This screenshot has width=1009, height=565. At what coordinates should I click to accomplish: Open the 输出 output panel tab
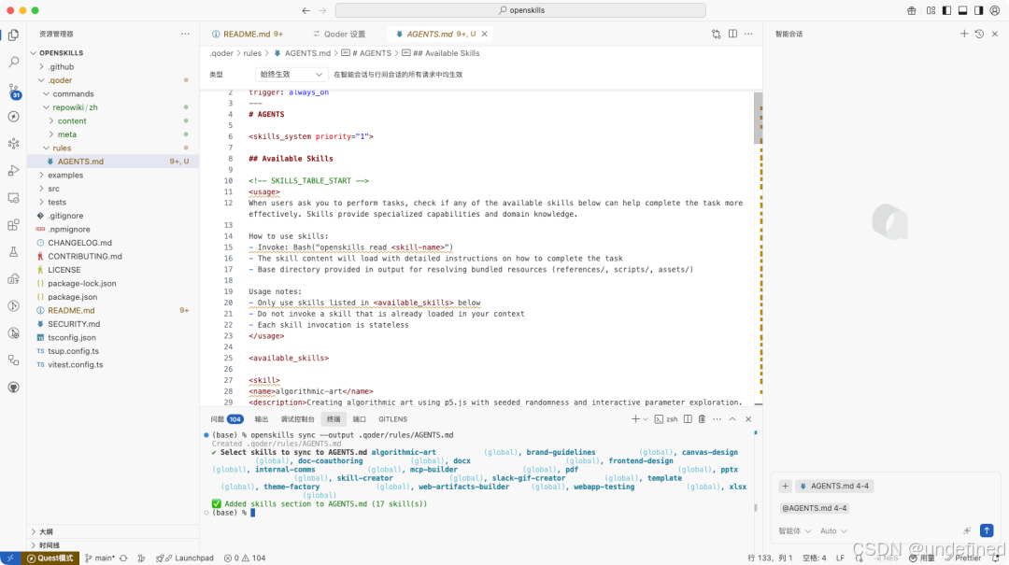tap(262, 419)
